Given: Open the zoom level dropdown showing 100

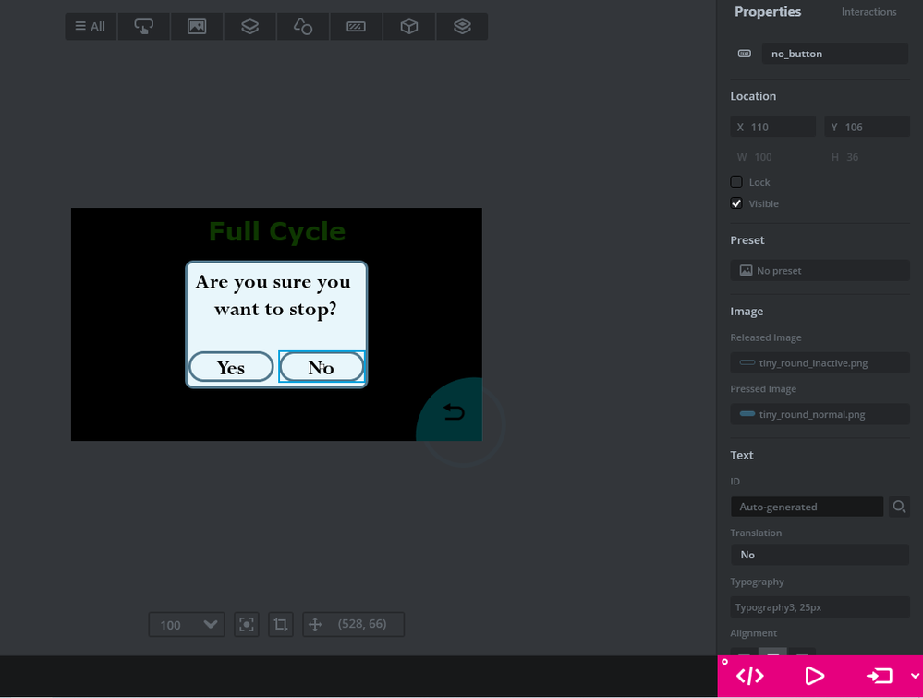Looking at the screenshot, I should coord(187,624).
